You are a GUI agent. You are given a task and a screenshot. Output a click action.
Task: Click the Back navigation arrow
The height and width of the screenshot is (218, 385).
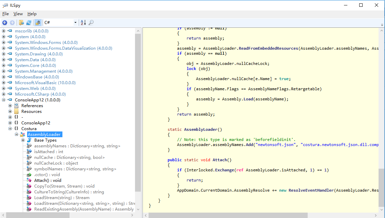click(x=5, y=23)
